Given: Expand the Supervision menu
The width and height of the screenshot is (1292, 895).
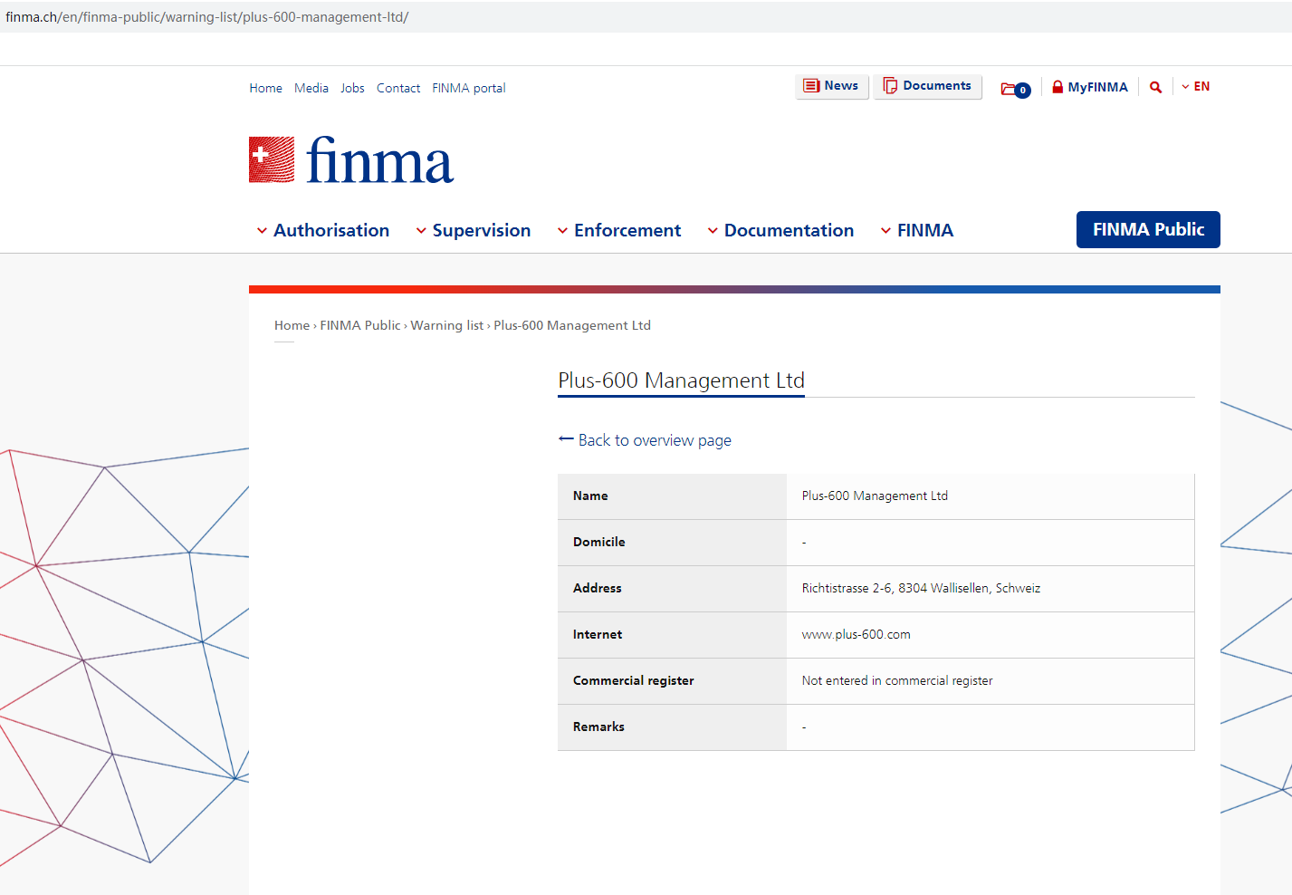Looking at the screenshot, I should (x=474, y=230).
